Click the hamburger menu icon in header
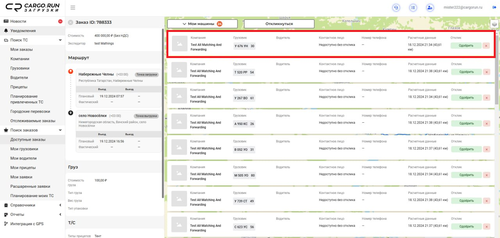 (x=73, y=8)
